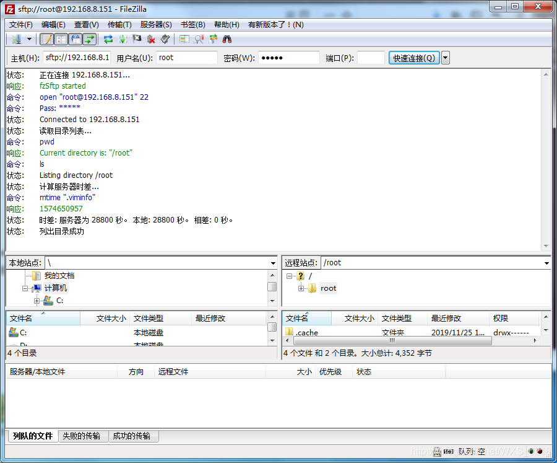Open the binoculars file search
The image size is (557, 463).
[227, 39]
